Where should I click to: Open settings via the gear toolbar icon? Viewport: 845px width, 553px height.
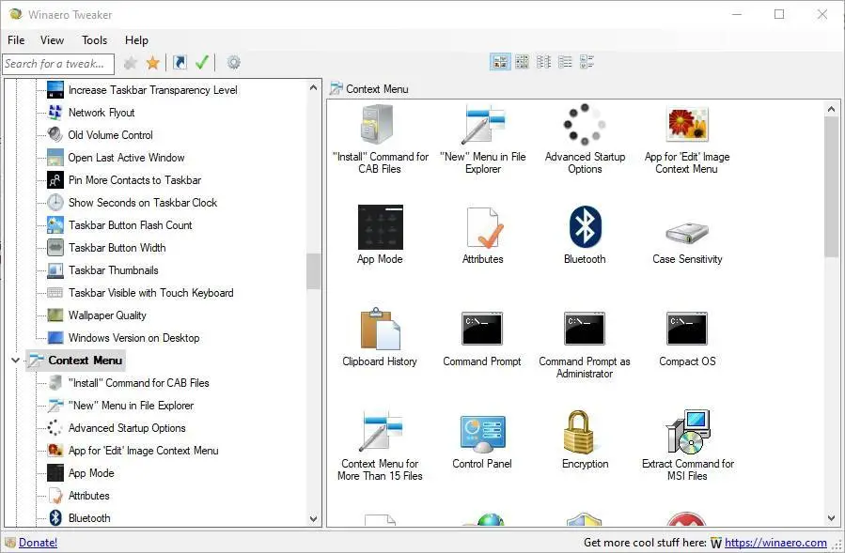(233, 63)
